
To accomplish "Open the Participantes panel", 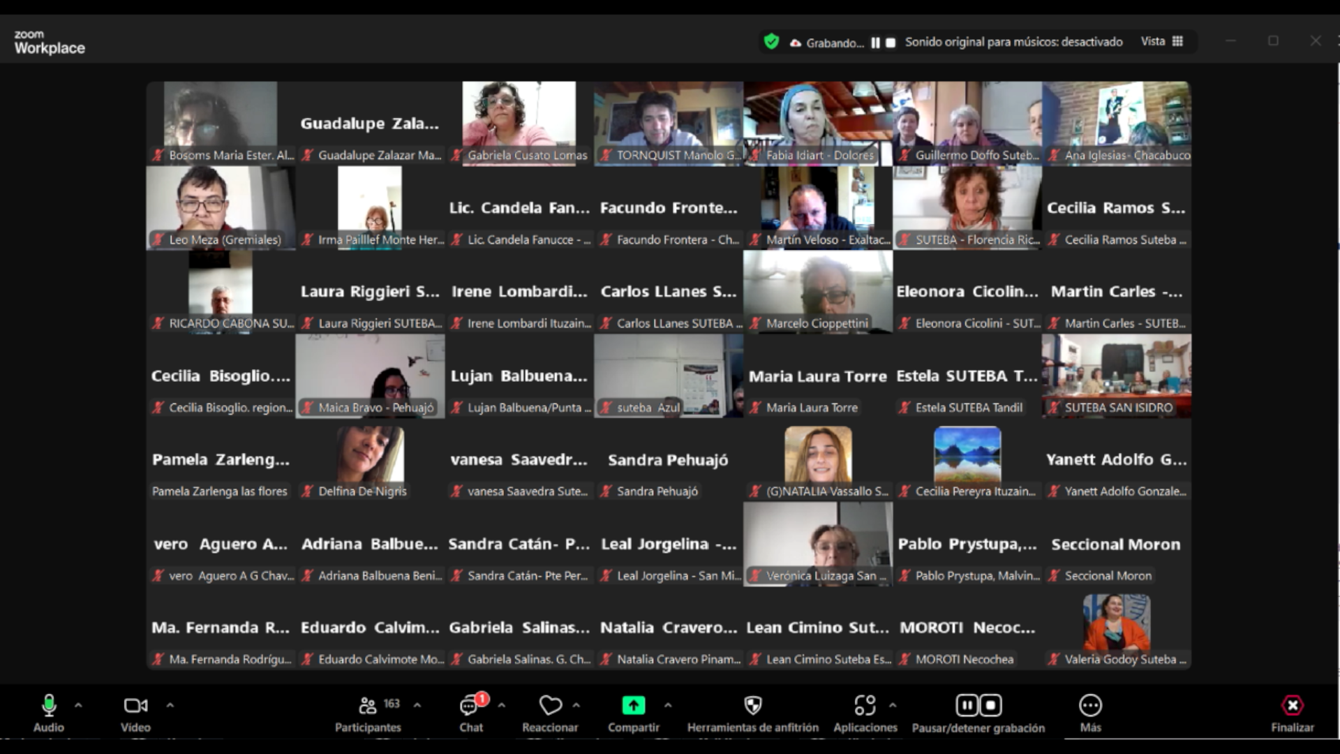I will pos(368,707).
